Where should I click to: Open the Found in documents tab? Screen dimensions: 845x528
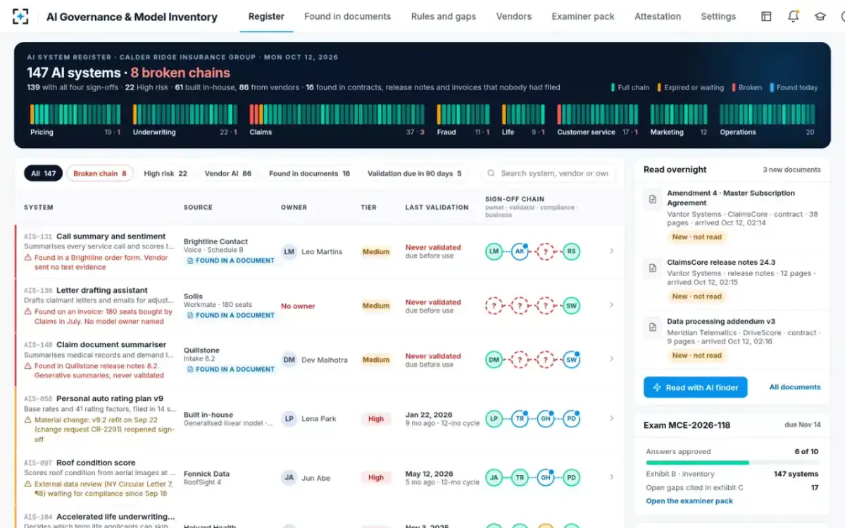tap(347, 16)
